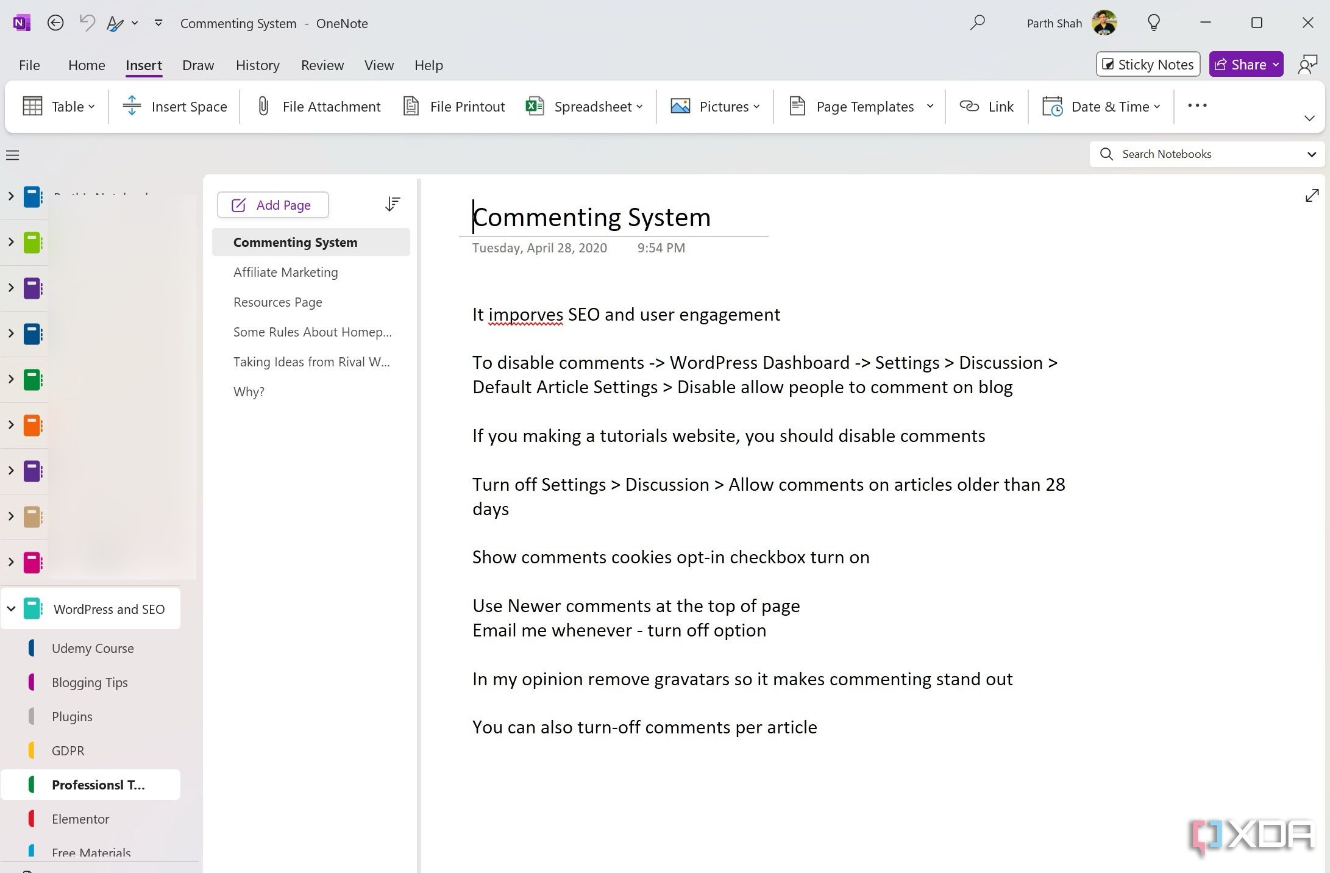This screenshot has height=873, width=1330.
Task: Expand the WordPress and SEO notebook
Action: pyautogui.click(x=10, y=608)
